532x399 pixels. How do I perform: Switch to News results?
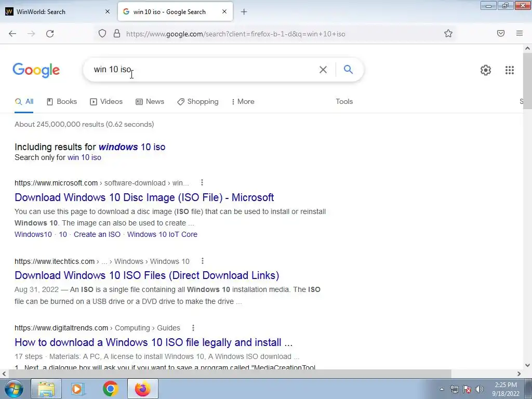point(150,101)
